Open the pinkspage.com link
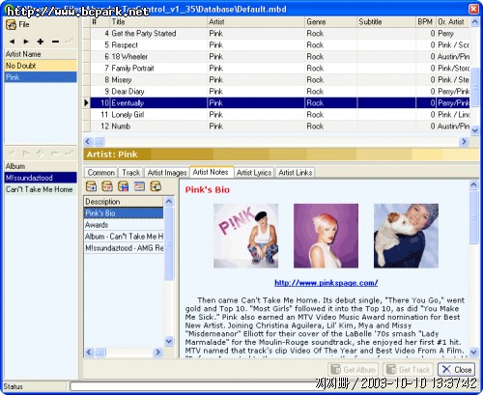483x395 pixels. 326,283
